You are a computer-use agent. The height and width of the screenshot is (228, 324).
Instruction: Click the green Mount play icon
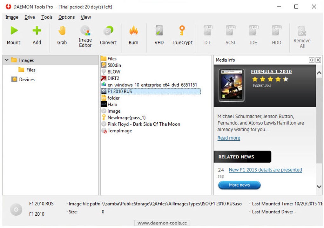tap(14, 30)
